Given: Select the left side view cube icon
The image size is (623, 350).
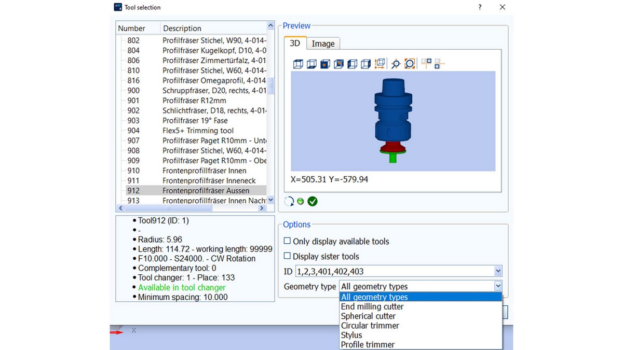Looking at the screenshot, I should (352, 63).
